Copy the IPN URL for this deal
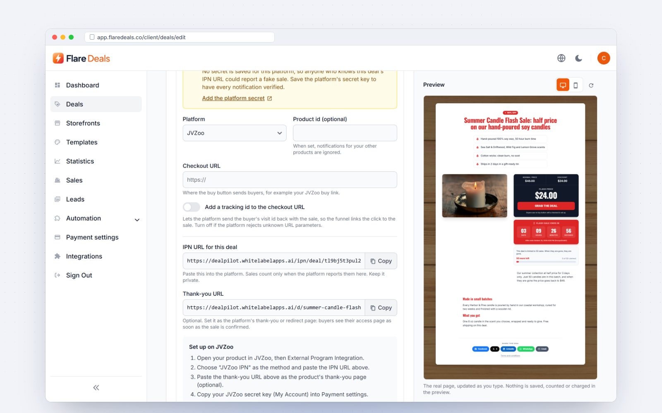 [x=381, y=261]
